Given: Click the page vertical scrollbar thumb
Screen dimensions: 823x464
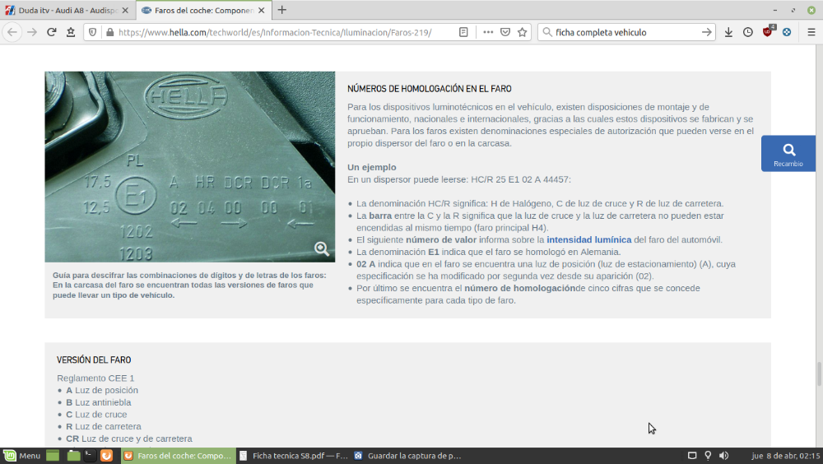Looking at the screenshot, I should click(818, 374).
